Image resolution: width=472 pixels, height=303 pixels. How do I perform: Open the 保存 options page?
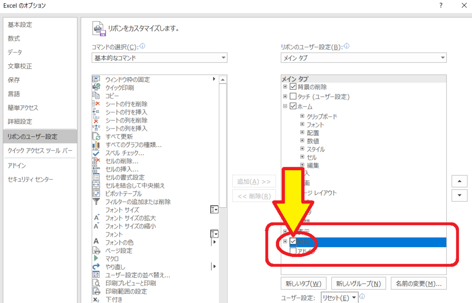[x=40, y=80]
